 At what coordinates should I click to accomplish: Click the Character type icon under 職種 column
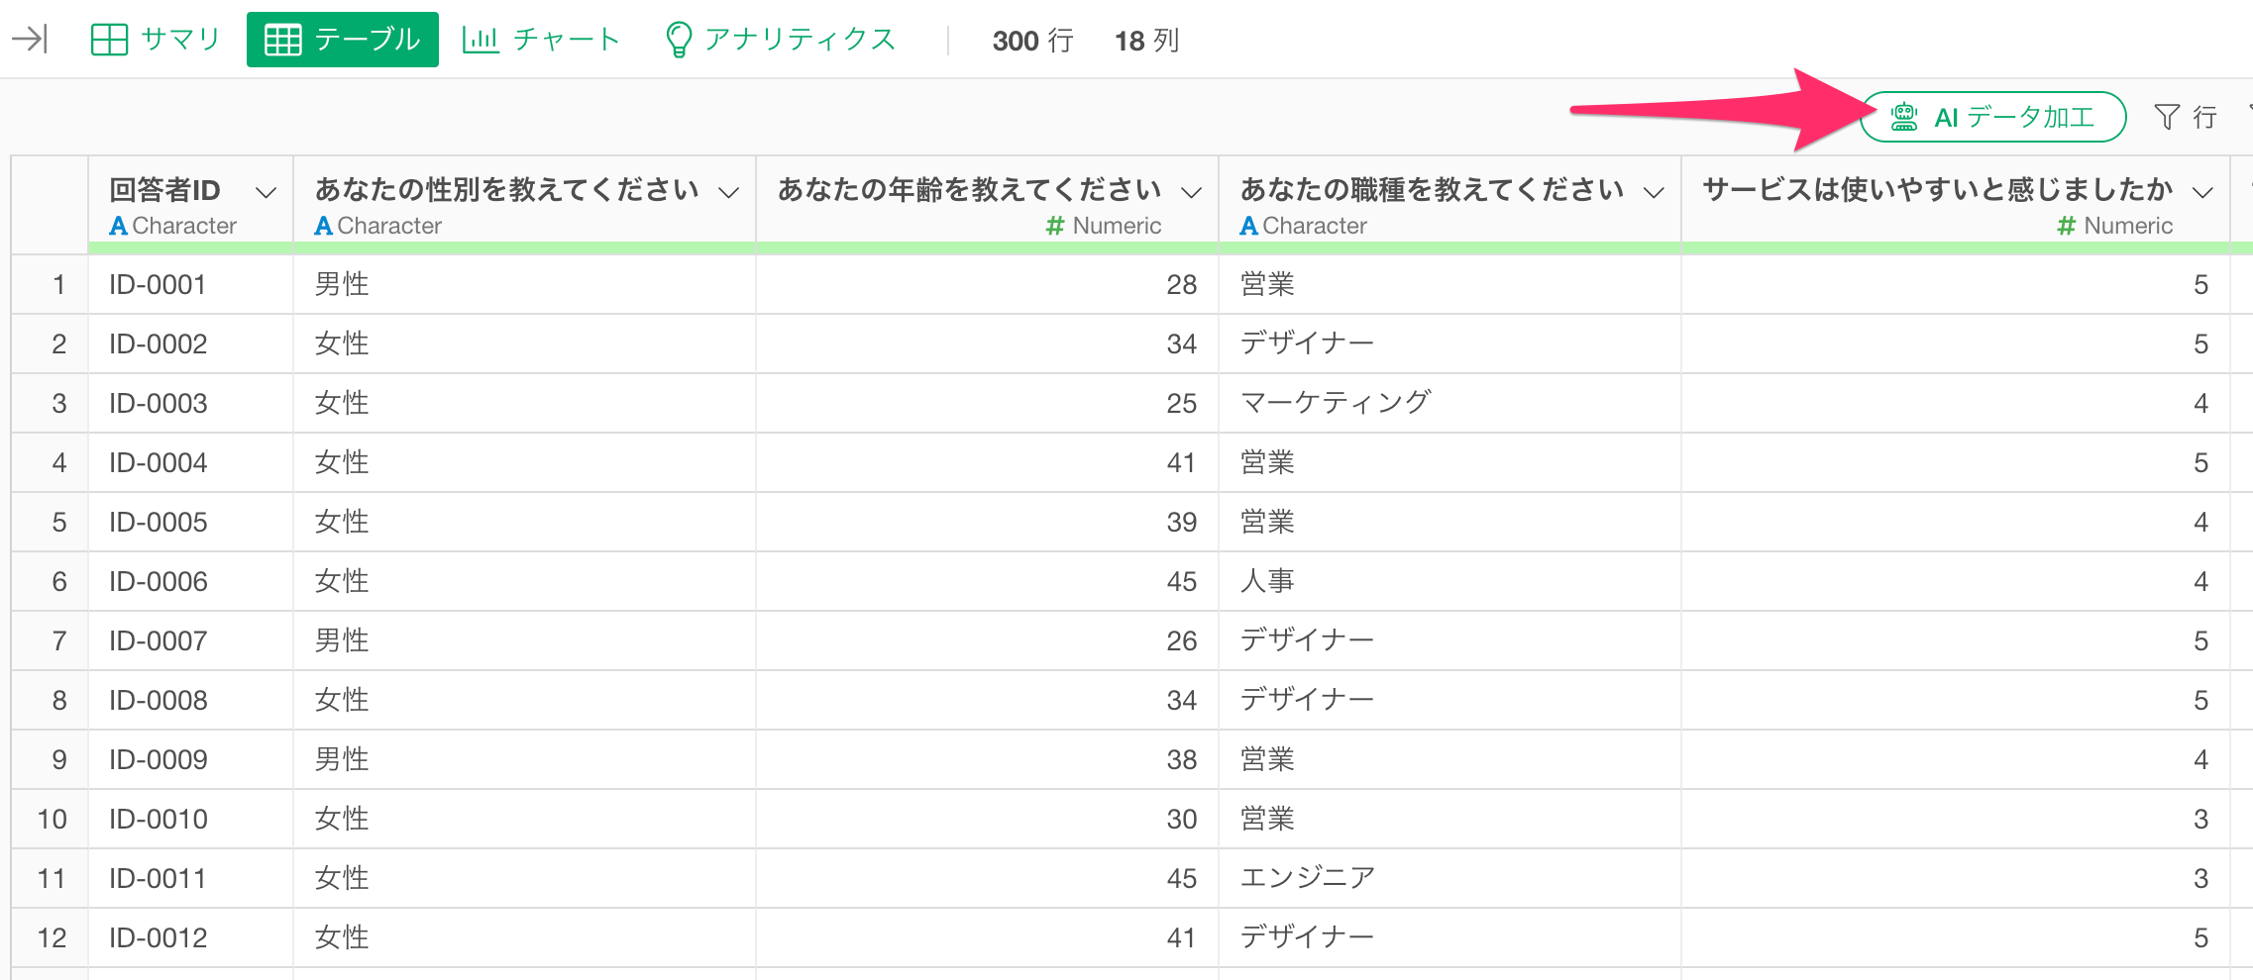point(1248,226)
